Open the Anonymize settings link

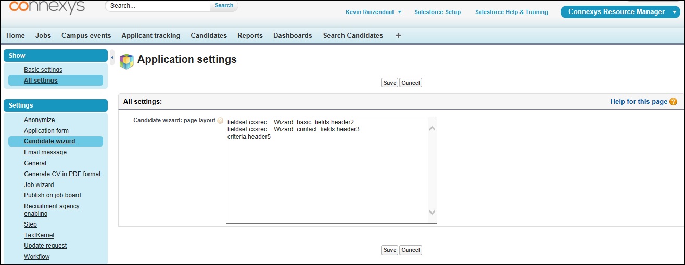click(39, 120)
